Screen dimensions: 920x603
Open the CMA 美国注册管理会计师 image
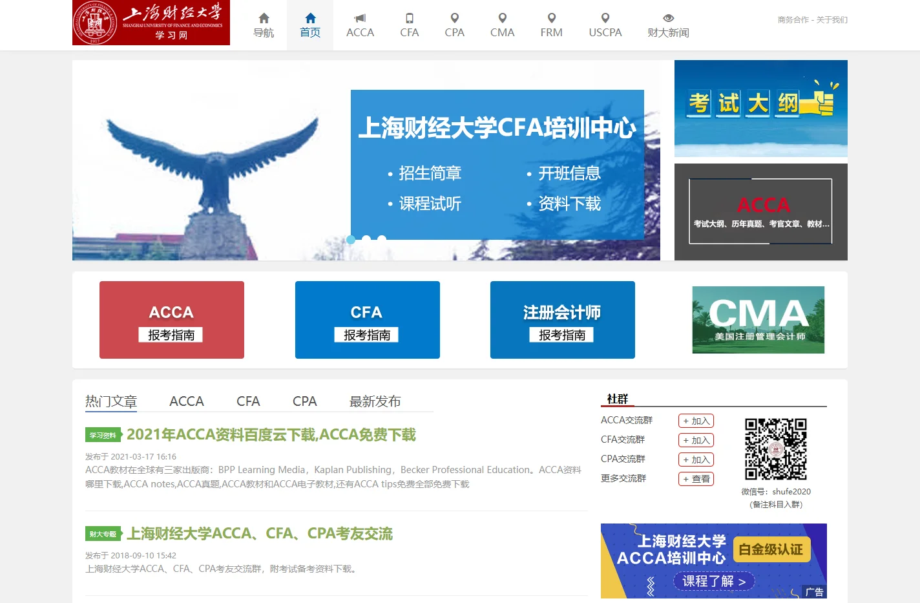coord(758,320)
